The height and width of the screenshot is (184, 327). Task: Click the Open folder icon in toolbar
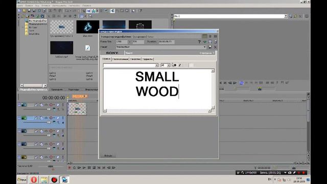(25, 10)
